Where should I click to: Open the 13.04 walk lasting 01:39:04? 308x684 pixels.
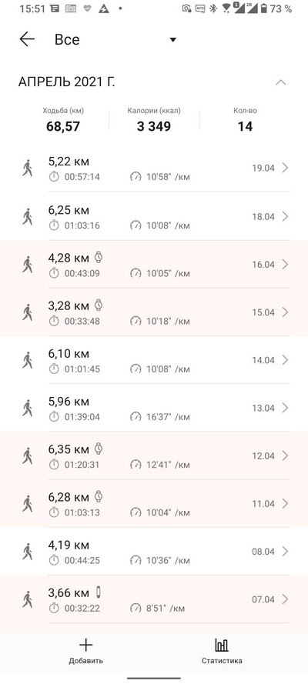pyautogui.click(x=154, y=408)
